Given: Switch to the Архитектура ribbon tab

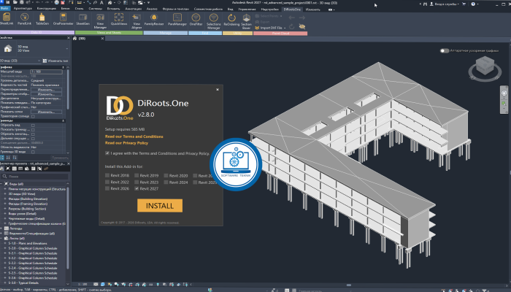Looking at the screenshot, I should pyautogui.click(x=23, y=9).
